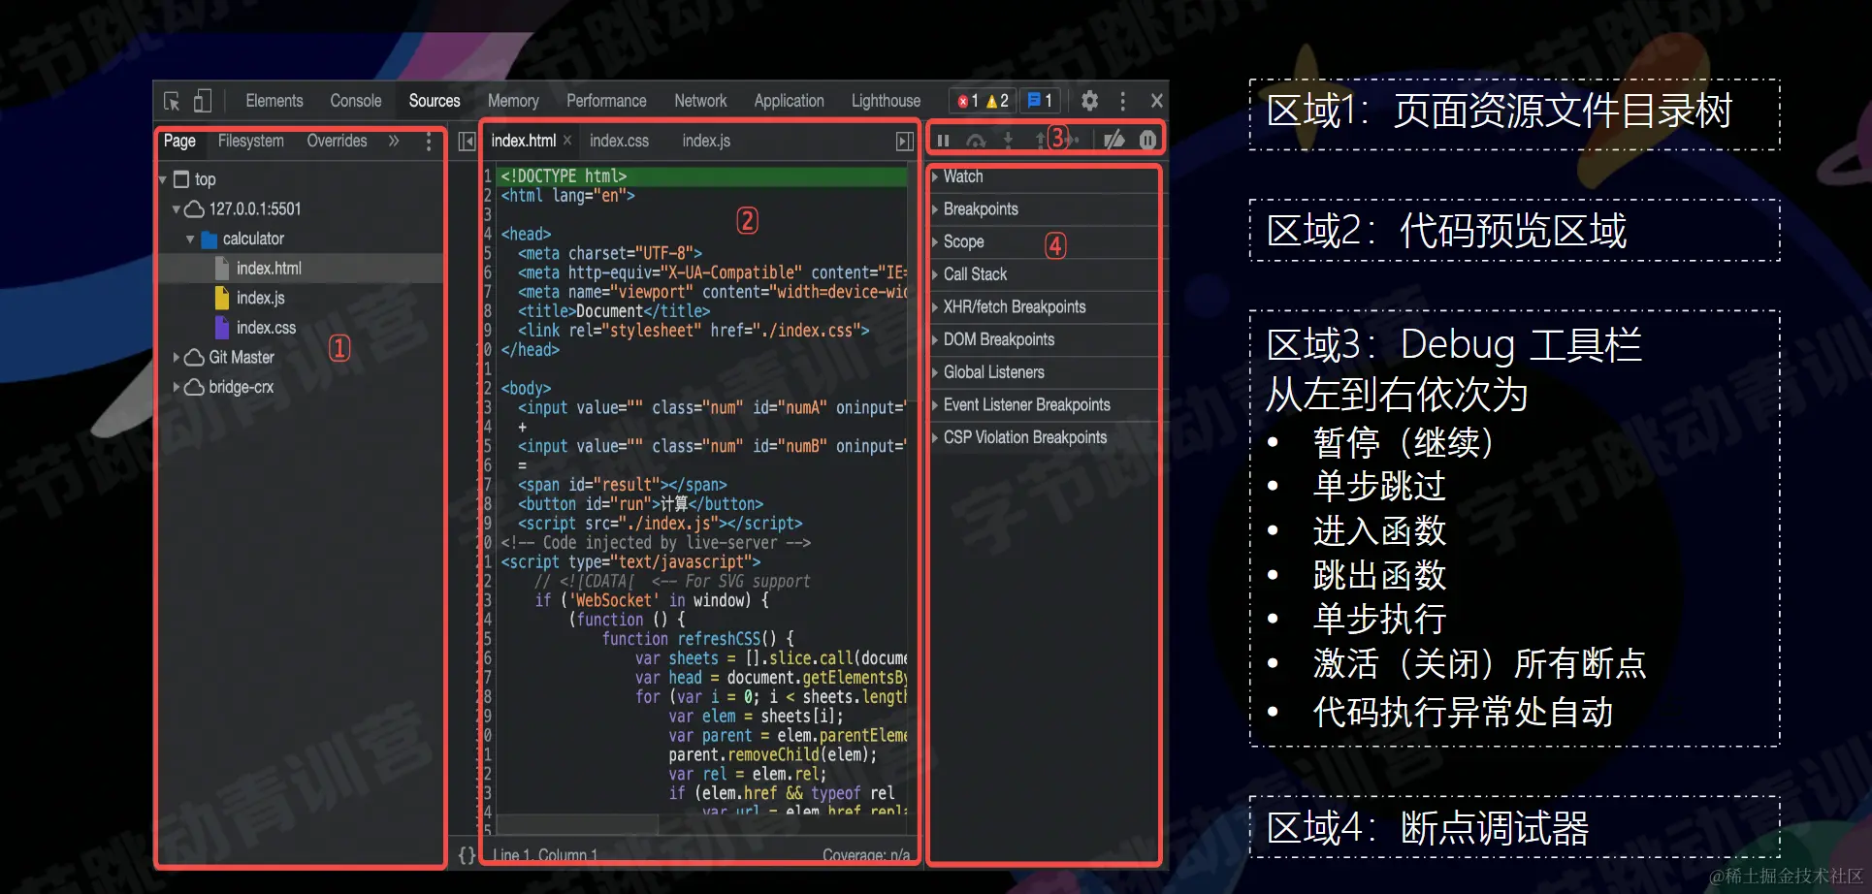Open the navigator pane three-dot menu
This screenshot has height=894, width=1872.
(x=429, y=142)
